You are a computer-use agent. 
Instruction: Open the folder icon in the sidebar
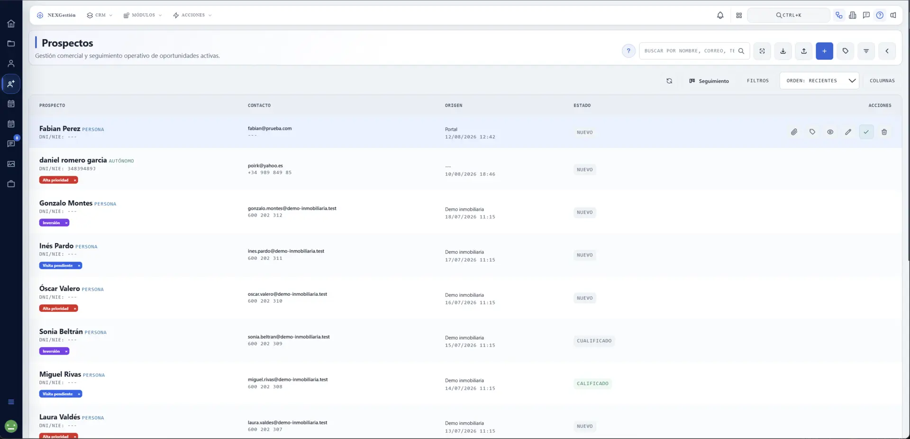[x=11, y=44]
